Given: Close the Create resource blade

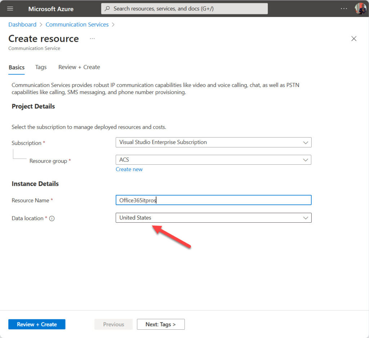Looking at the screenshot, I should pos(354,39).
